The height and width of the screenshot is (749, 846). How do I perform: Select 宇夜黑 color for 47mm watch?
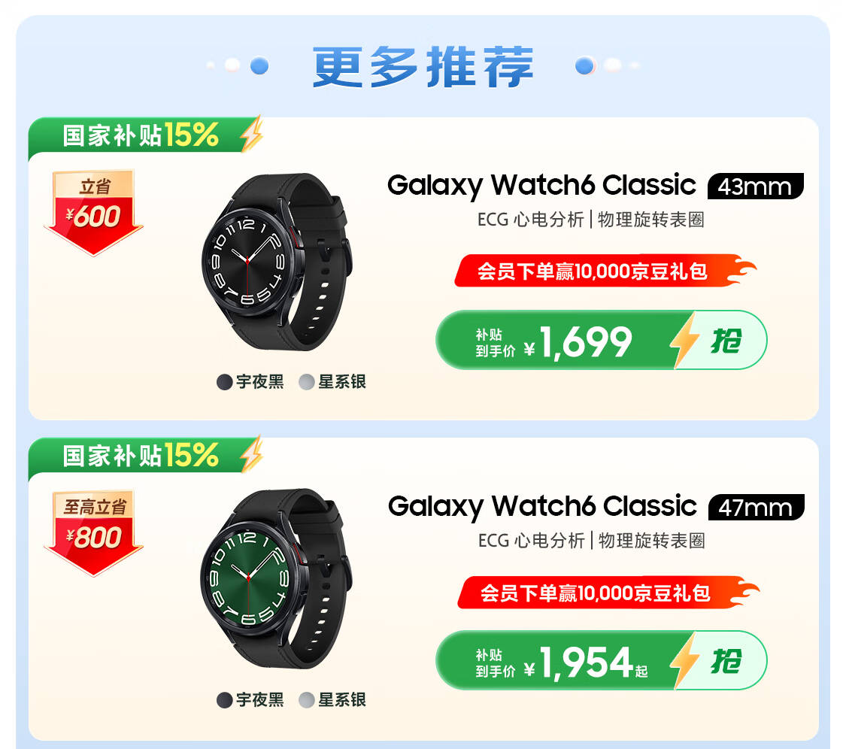250,700
